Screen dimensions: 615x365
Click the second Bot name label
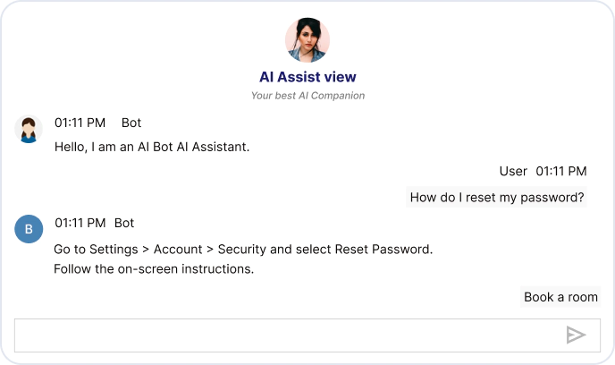[124, 223]
